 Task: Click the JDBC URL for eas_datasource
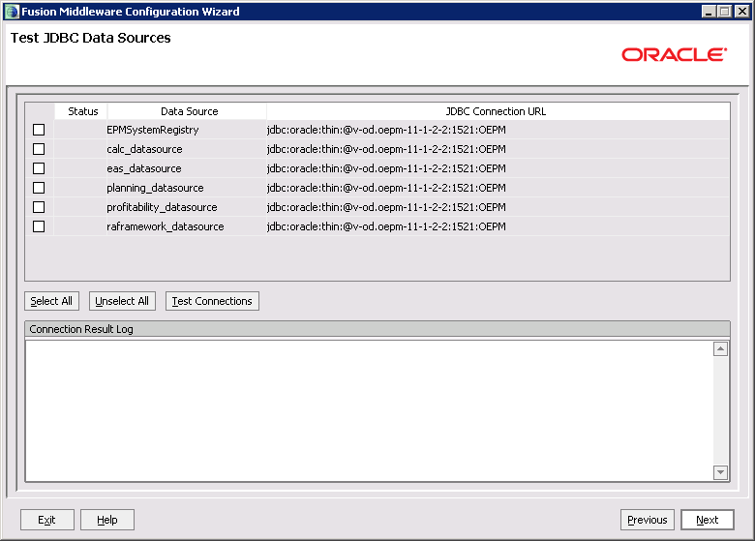[386, 168]
